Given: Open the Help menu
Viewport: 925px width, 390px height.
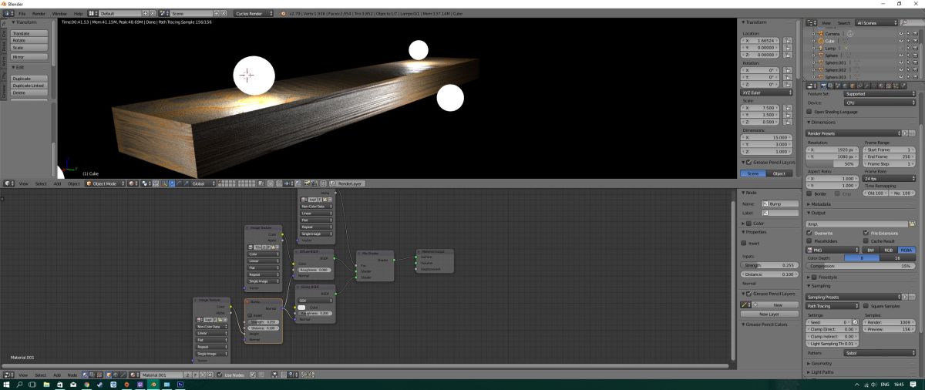Looking at the screenshot, I should pyautogui.click(x=78, y=14).
